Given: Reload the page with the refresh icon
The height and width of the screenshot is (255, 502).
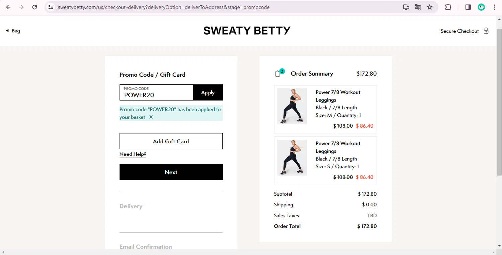Looking at the screenshot, I should coord(35,7).
